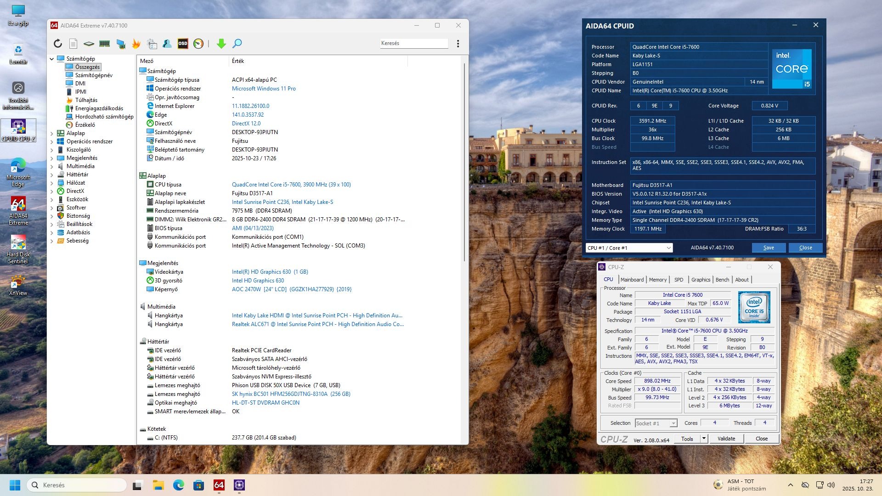Click the gauge SensorPanel toolbar icon

tap(198, 44)
